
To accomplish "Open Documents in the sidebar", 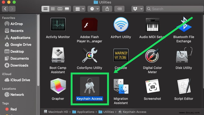I will (x=17, y=58).
